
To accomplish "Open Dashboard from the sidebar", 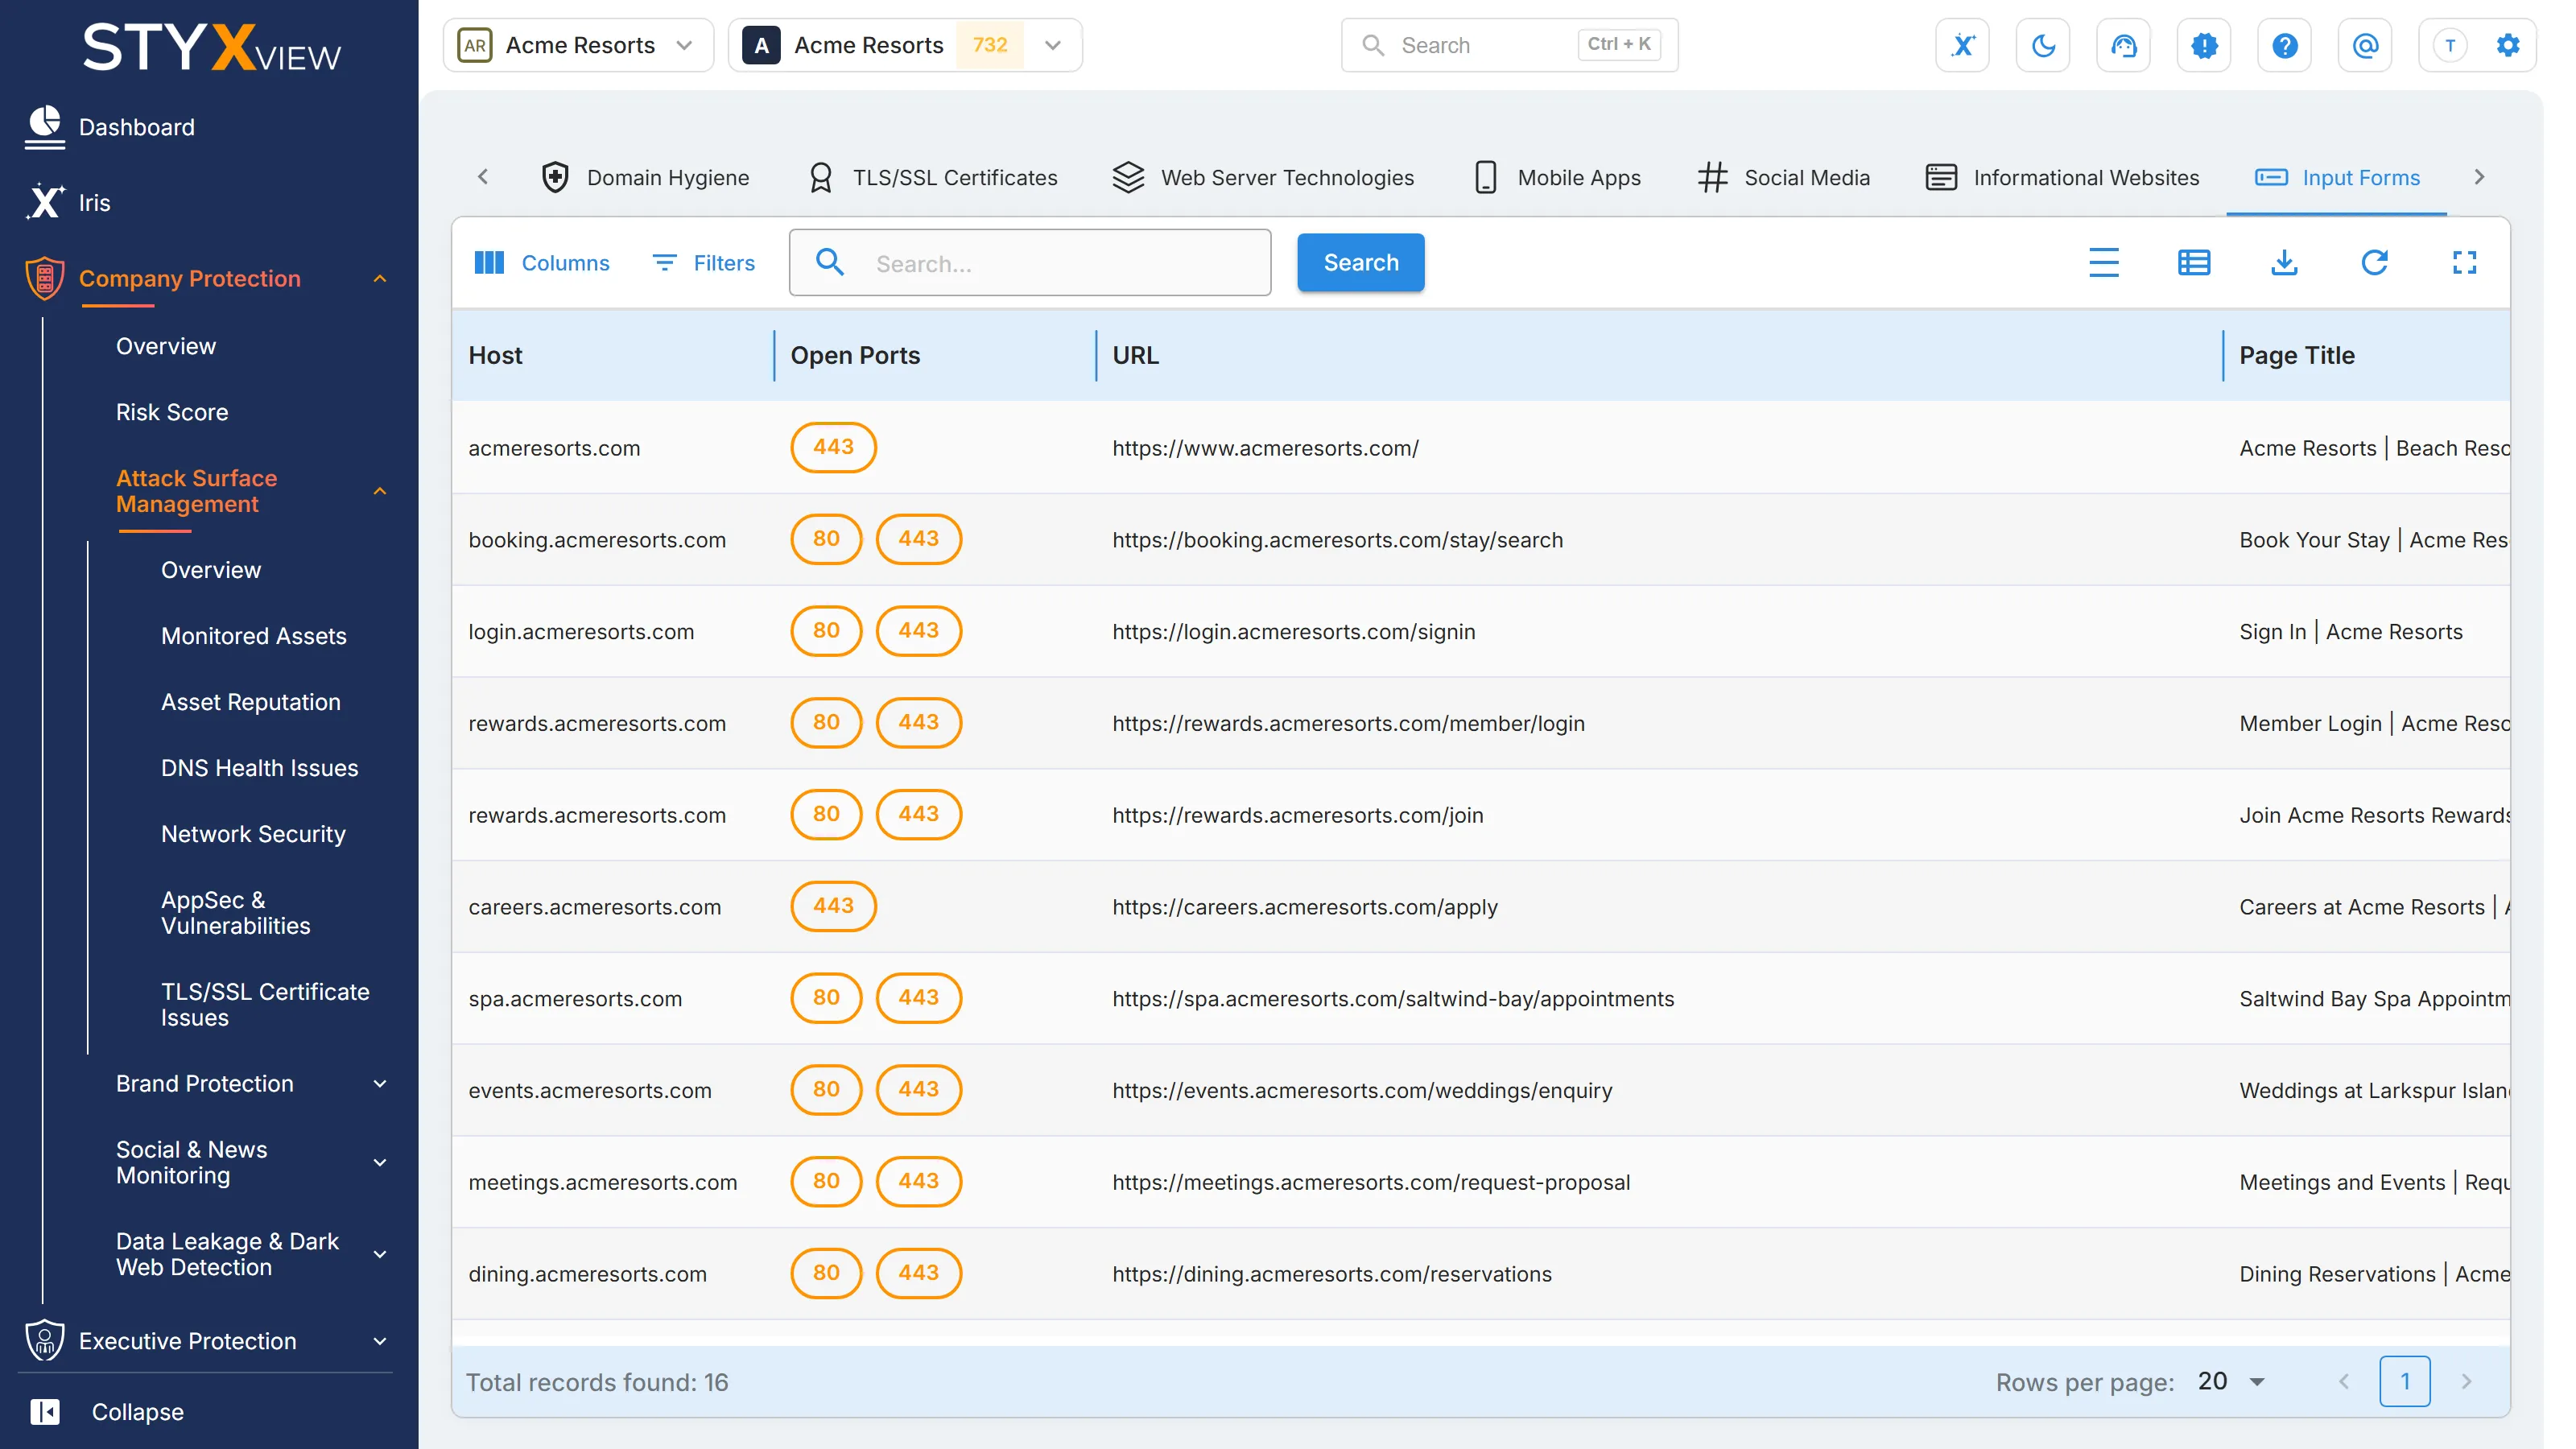I will [x=136, y=127].
